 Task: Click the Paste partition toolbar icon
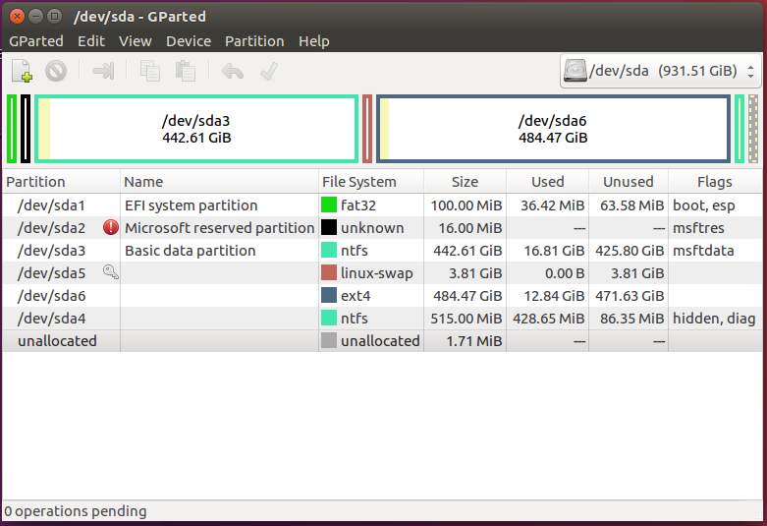click(x=186, y=71)
